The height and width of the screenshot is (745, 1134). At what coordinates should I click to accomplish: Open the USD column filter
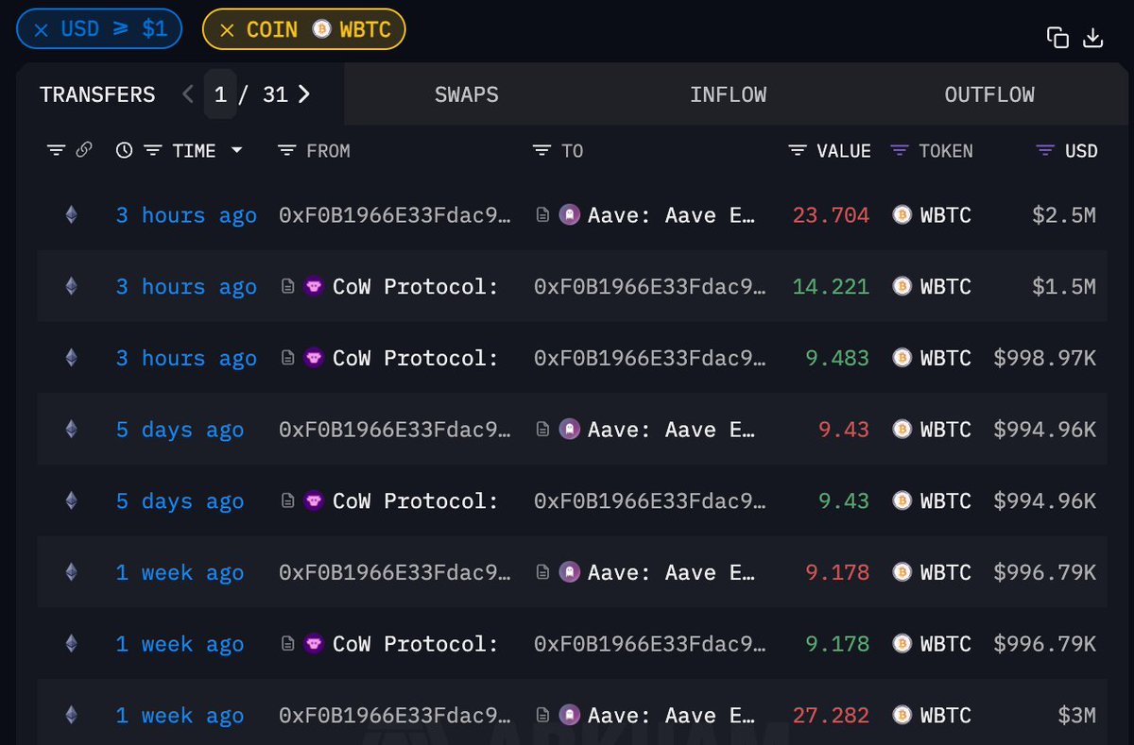point(1045,150)
